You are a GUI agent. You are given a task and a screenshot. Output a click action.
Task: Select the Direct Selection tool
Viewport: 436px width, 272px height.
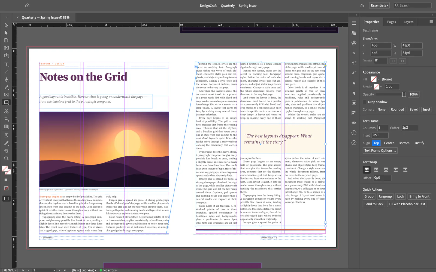click(x=6, y=33)
